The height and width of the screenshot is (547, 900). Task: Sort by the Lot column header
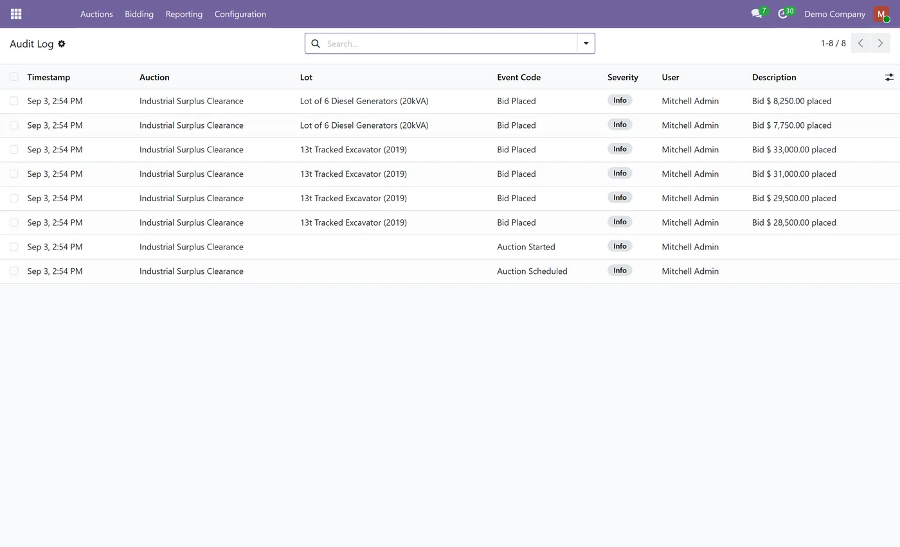(x=306, y=77)
